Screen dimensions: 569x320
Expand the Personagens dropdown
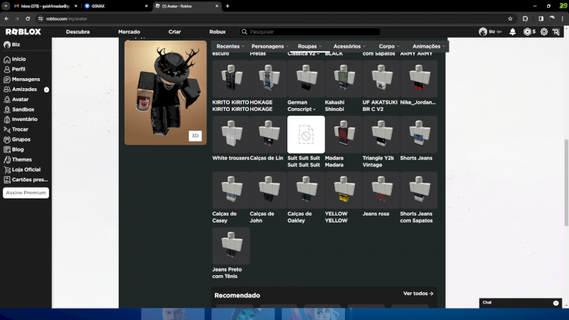point(270,46)
